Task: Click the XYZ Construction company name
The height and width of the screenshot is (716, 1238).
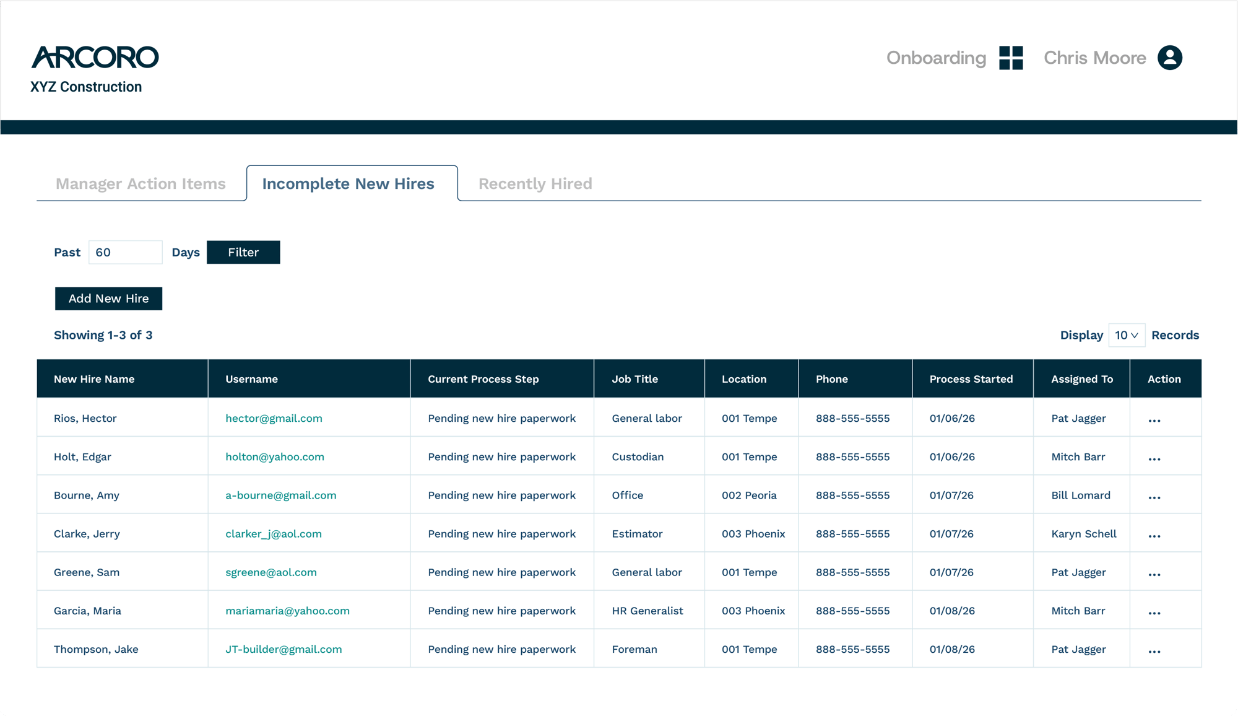Action: click(x=86, y=87)
